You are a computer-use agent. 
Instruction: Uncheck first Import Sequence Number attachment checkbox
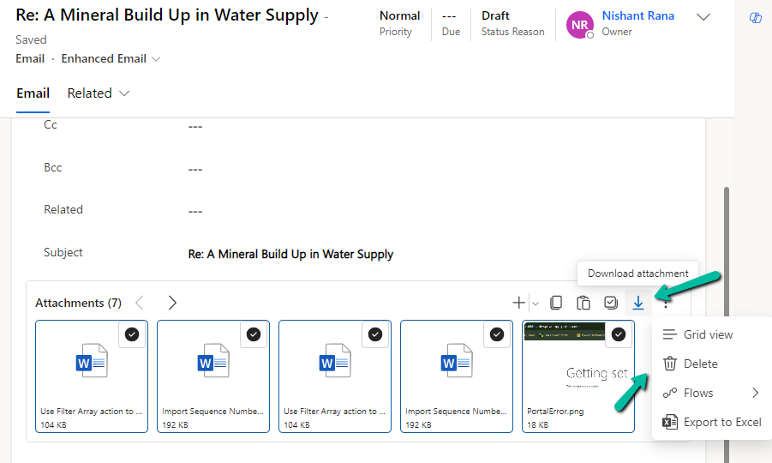pyautogui.click(x=254, y=334)
